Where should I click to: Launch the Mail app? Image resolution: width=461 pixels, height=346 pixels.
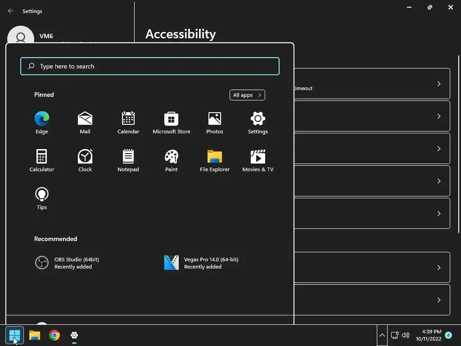click(x=85, y=123)
